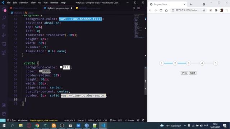Change encoding via UTF-8 in status bar
The height and width of the screenshot is (129, 230).
pos(91,120)
